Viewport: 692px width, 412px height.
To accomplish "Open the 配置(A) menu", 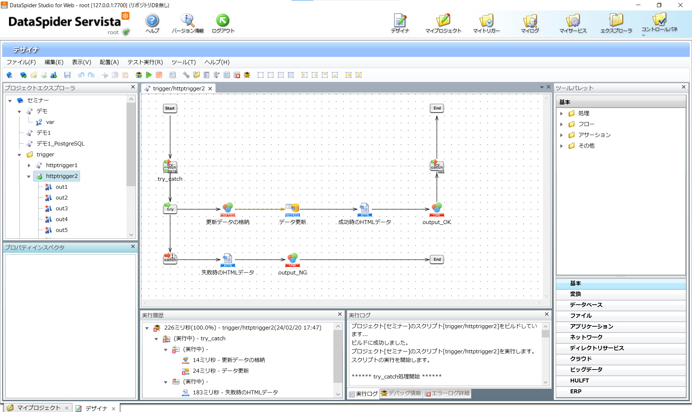I will 109,62.
